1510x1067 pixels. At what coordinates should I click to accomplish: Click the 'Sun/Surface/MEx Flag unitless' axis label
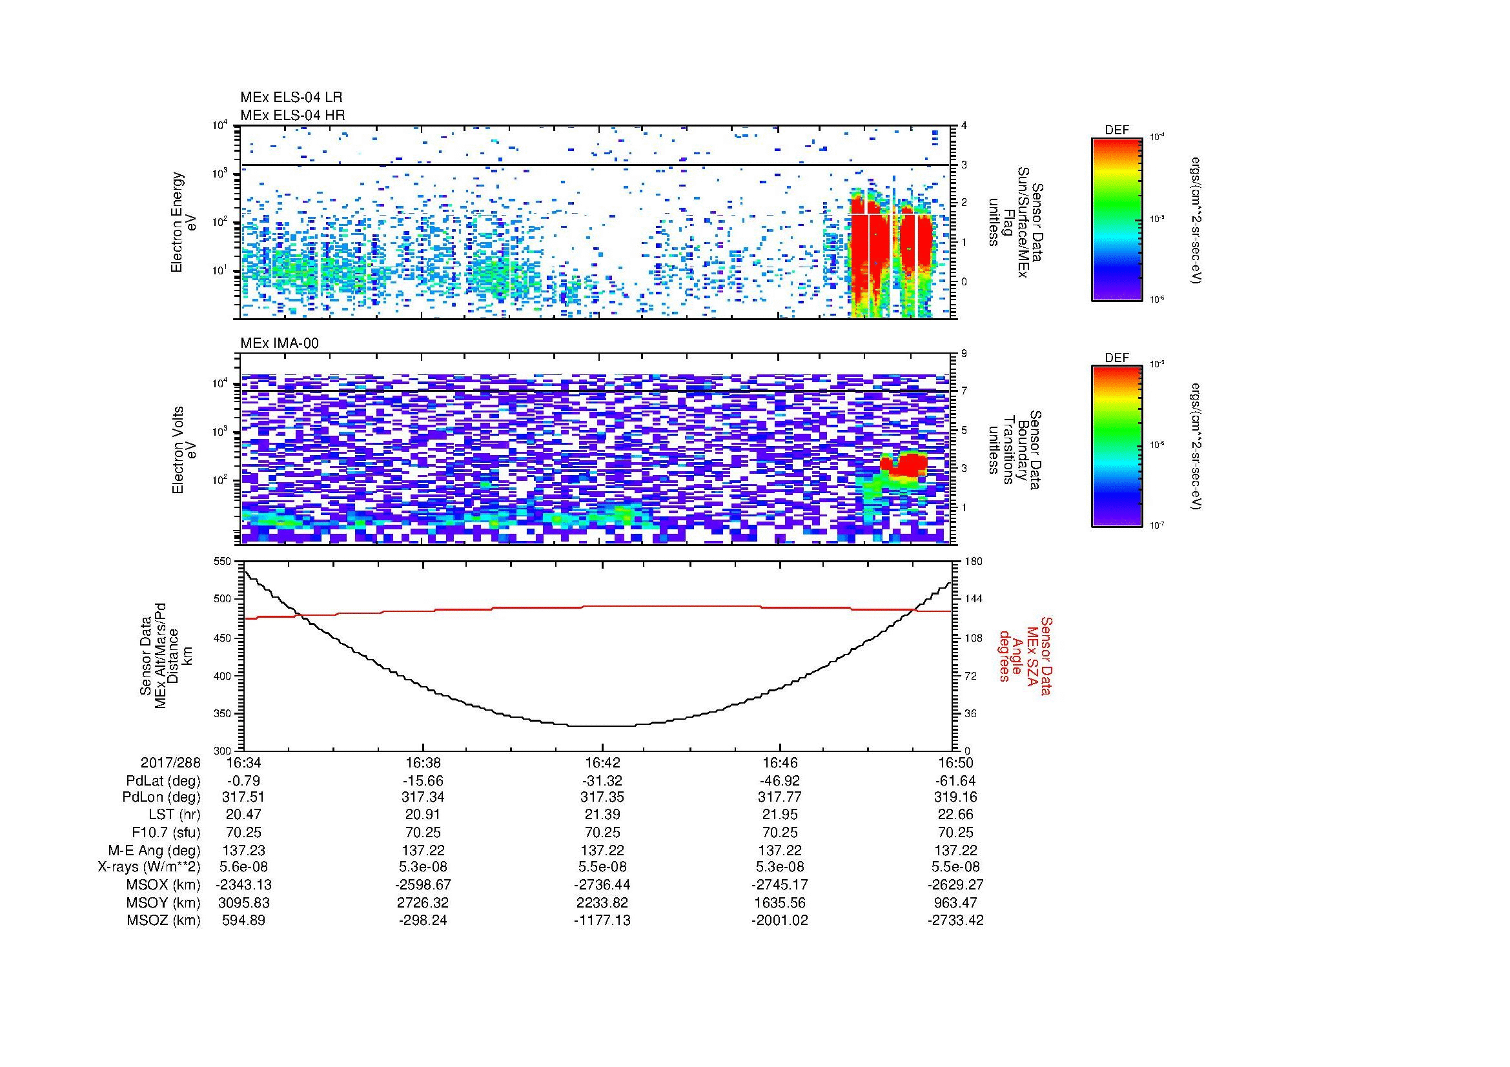[1015, 222]
